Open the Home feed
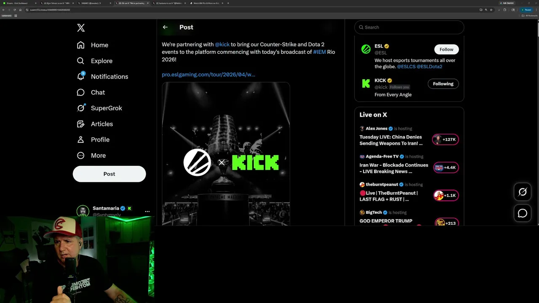This screenshot has width=539, height=303. (x=93, y=45)
